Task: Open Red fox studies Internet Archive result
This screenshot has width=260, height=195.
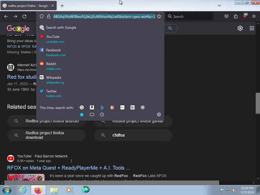Action: tap(22, 77)
